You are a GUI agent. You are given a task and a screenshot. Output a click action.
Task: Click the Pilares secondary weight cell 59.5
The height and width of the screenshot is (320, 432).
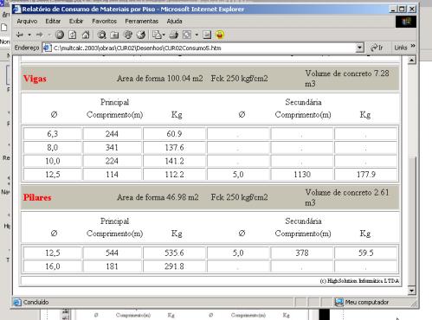pyautogui.click(x=366, y=253)
